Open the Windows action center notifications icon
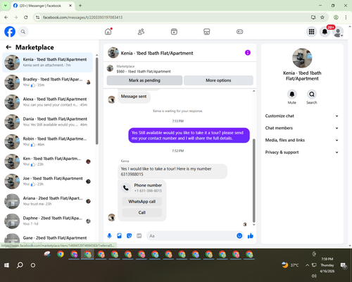352x282 pixels. [344, 265]
